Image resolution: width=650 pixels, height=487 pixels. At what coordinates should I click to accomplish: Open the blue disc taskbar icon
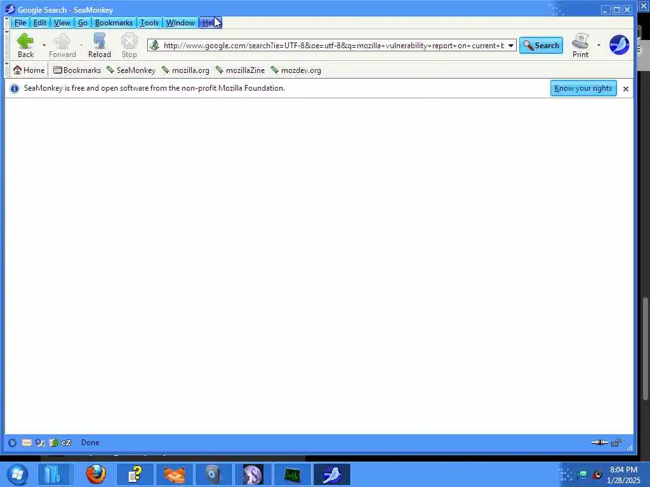tap(214, 474)
